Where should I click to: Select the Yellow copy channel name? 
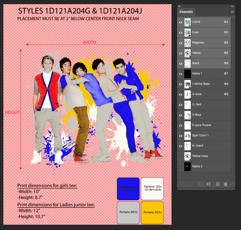(200, 156)
